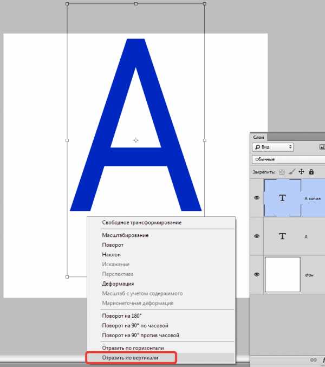
Task: Click the transform center reference point
Action: [x=135, y=140]
